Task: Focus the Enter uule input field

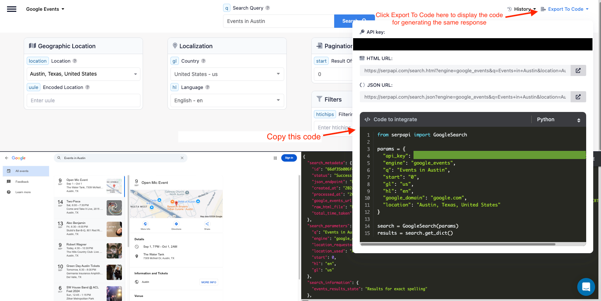Action: [83, 100]
